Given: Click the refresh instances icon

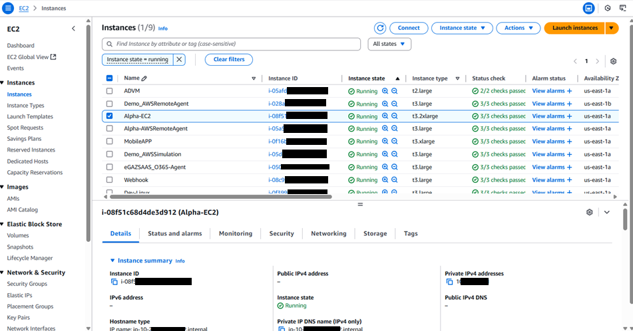Looking at the screenshot, I should [380, 28].
